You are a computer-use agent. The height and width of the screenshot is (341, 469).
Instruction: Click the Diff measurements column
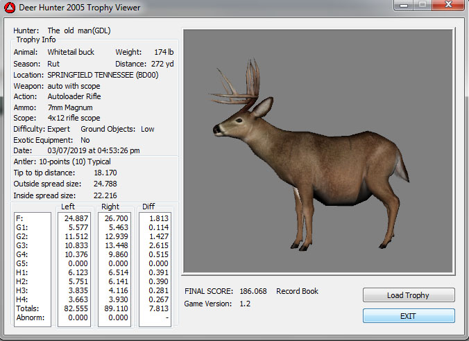[x=155, y=269]
